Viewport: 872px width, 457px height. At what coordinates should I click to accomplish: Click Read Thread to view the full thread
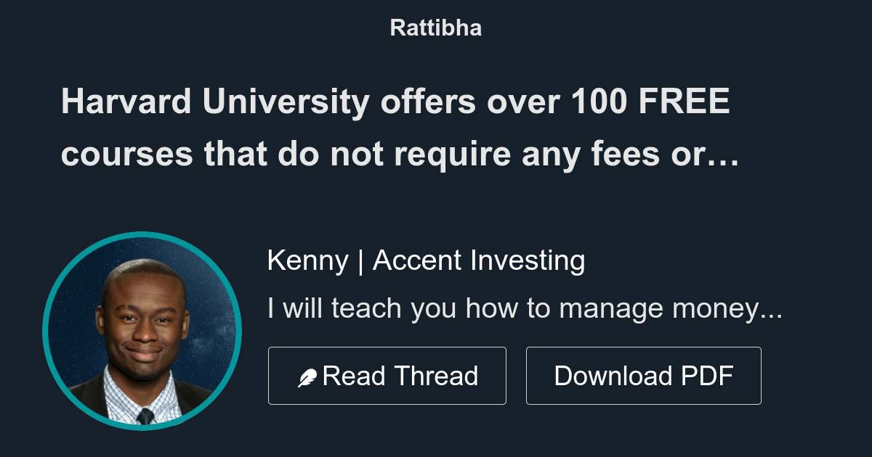387,375
